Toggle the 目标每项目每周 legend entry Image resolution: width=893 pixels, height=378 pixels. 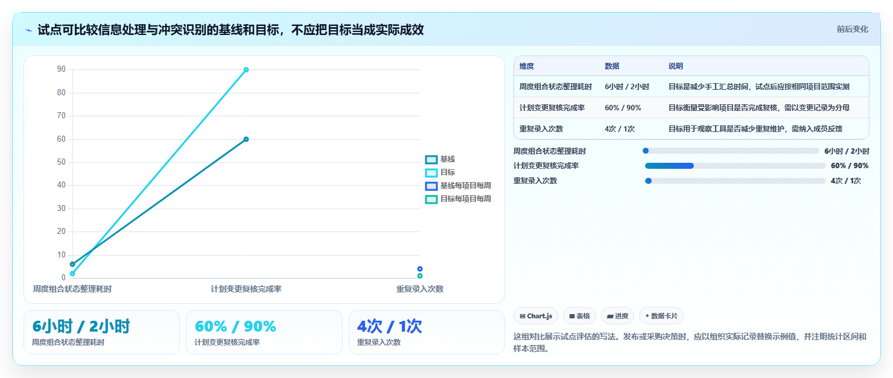coord(458,199)
